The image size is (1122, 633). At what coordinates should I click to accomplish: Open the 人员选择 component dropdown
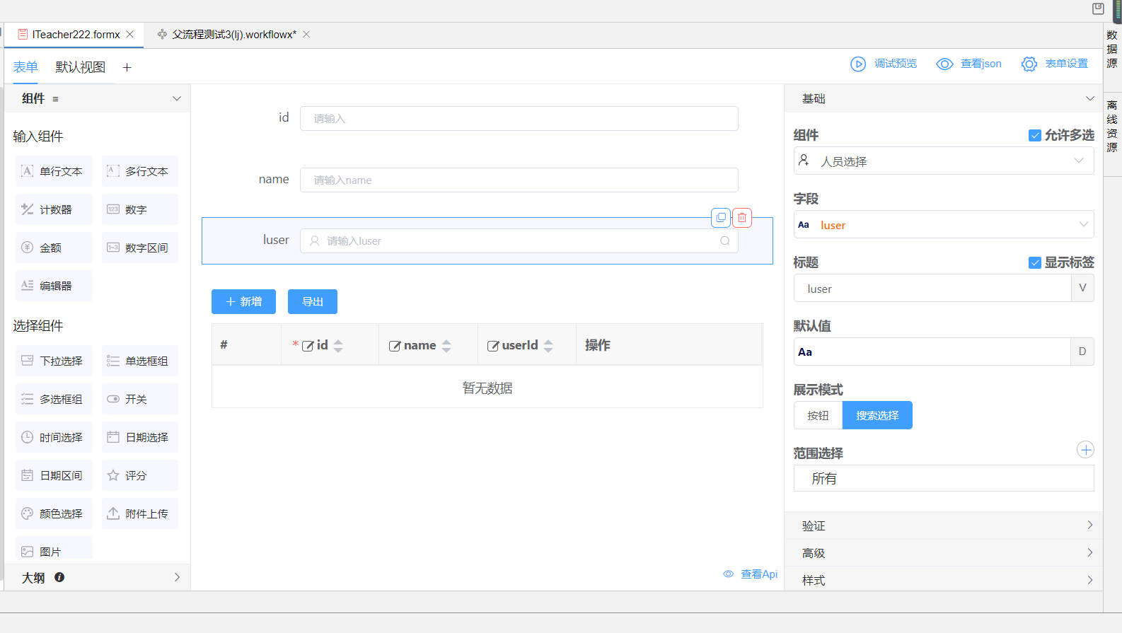943,161
